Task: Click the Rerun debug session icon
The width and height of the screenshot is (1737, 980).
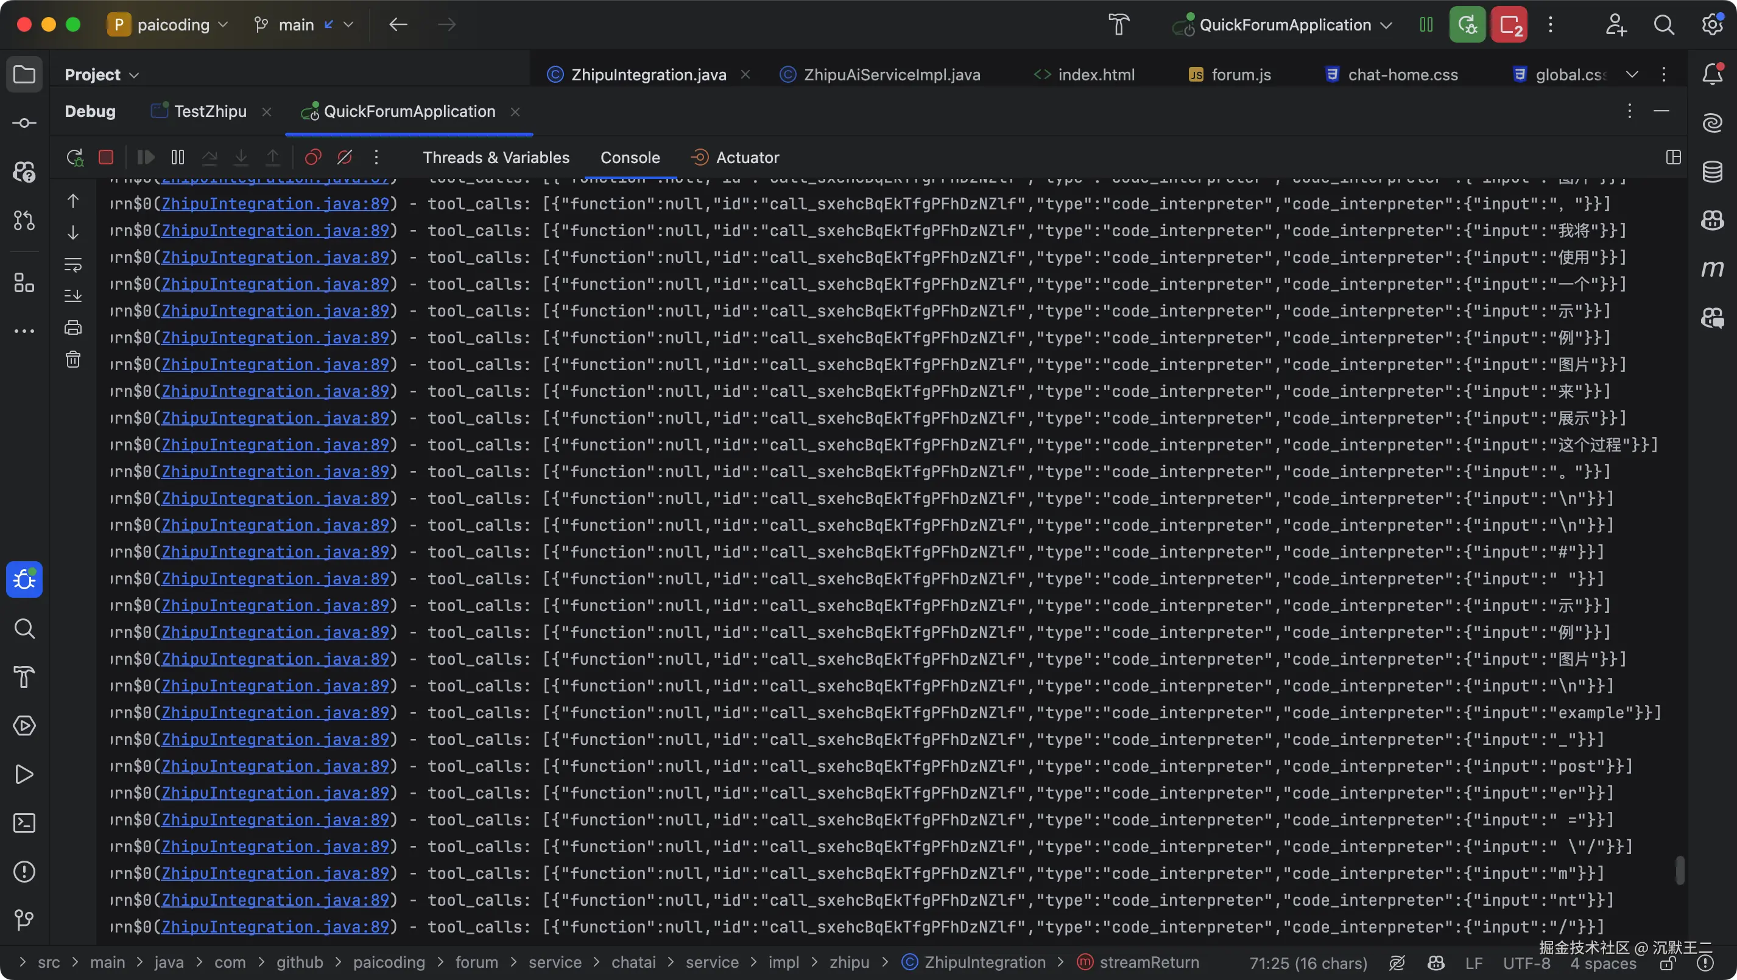Action: [x=74, y=158]
